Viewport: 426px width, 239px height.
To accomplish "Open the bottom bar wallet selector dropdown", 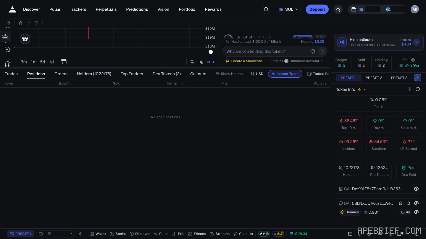I will pyautogui.click(x=56, y=234).
